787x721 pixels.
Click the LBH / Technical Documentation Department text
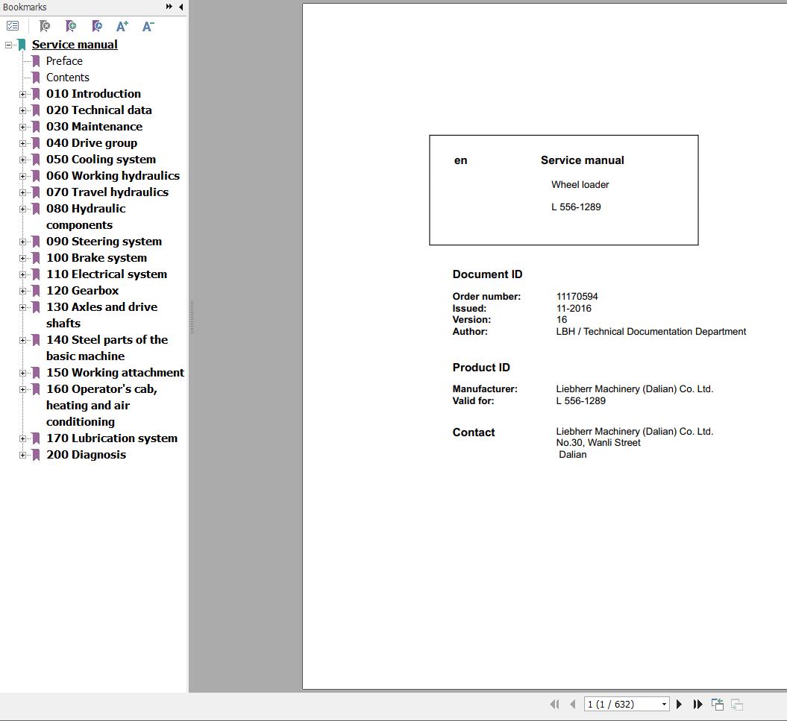click(x=651, y=332)
